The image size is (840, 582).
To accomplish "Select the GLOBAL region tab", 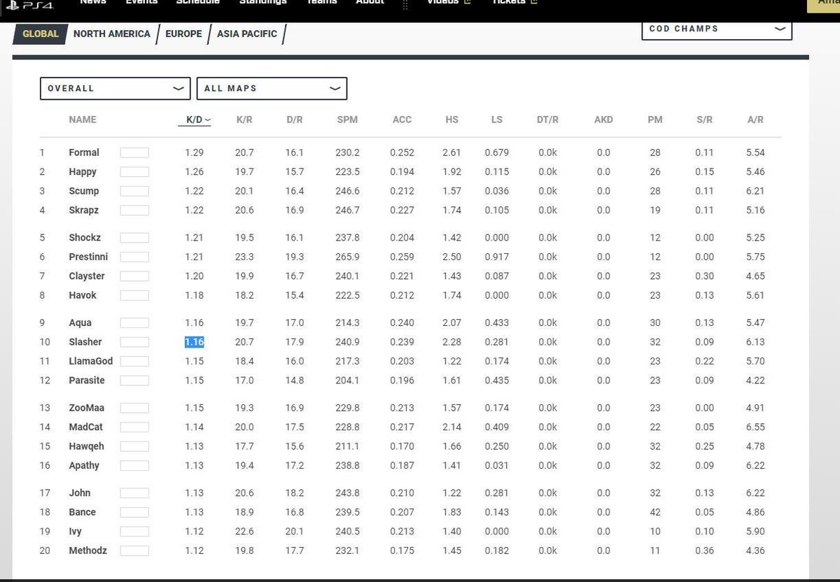I will click(x=40, y=34).
